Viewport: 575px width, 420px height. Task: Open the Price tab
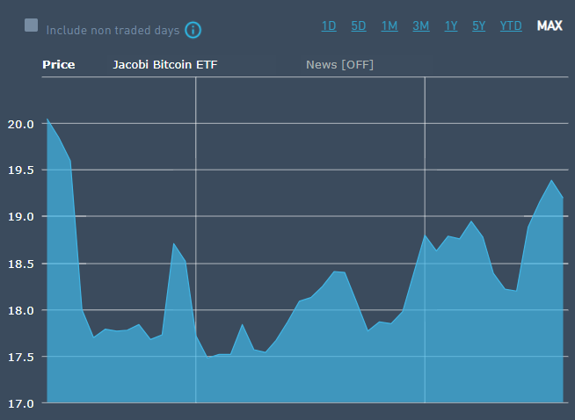(x=59, y=64)
